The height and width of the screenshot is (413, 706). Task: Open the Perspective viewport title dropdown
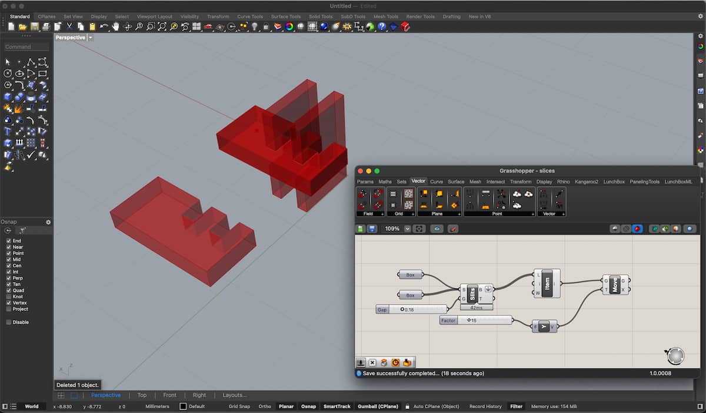click(91, 38)
